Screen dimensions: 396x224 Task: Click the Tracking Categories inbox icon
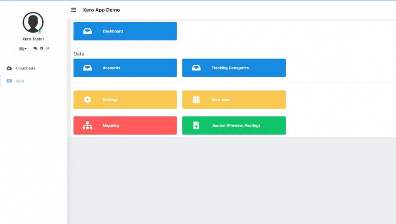(x=196, y=68)
